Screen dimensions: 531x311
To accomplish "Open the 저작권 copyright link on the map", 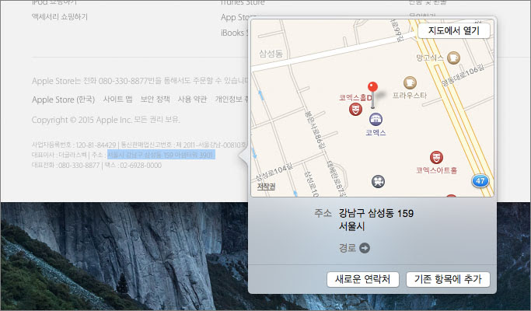I will [x=266, y=187].
